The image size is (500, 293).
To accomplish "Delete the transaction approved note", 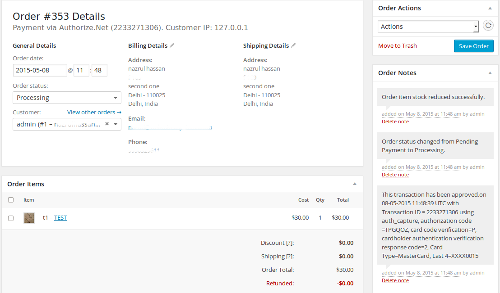I will click(395, 280).
